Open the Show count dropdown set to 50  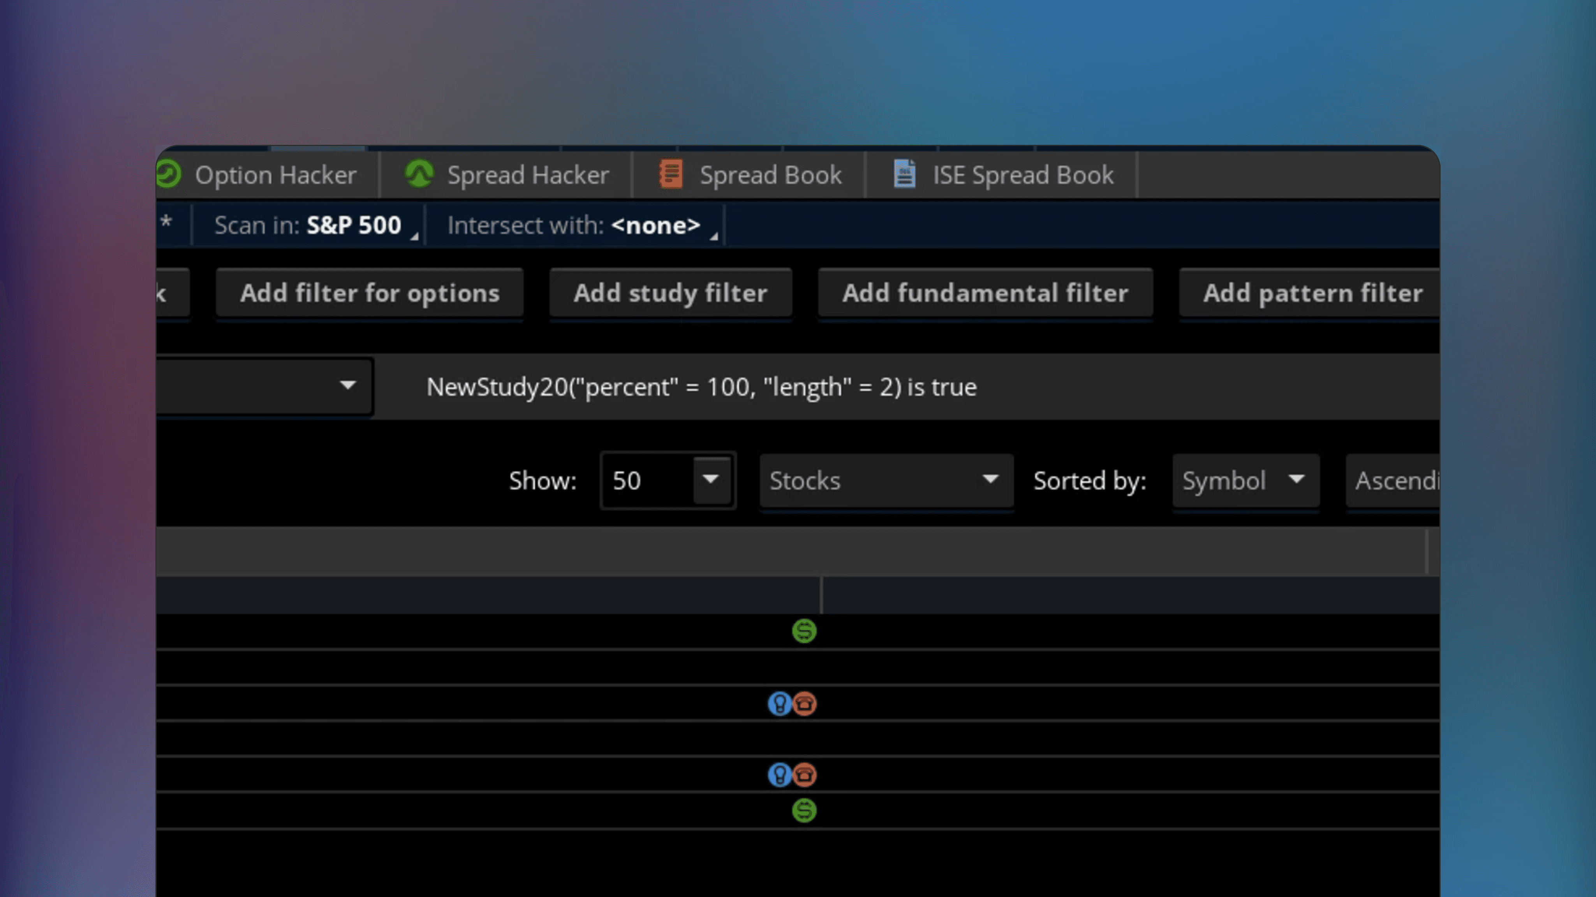click(x=710, y=480)
